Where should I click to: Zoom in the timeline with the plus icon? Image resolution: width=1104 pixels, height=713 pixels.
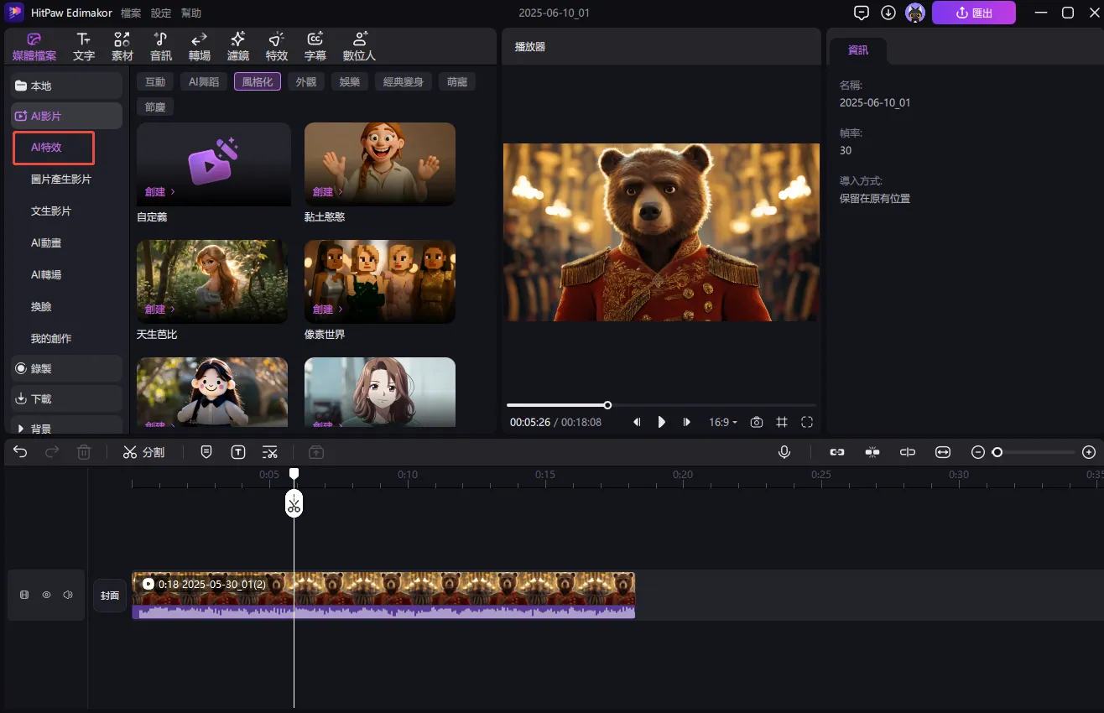click(x=1089, y=452)
